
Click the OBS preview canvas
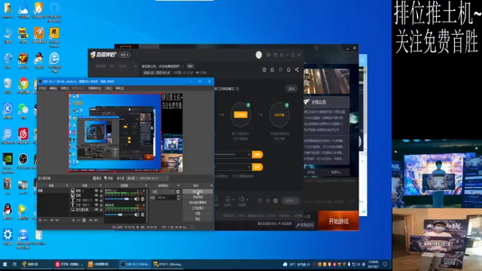tap(125, 132)
